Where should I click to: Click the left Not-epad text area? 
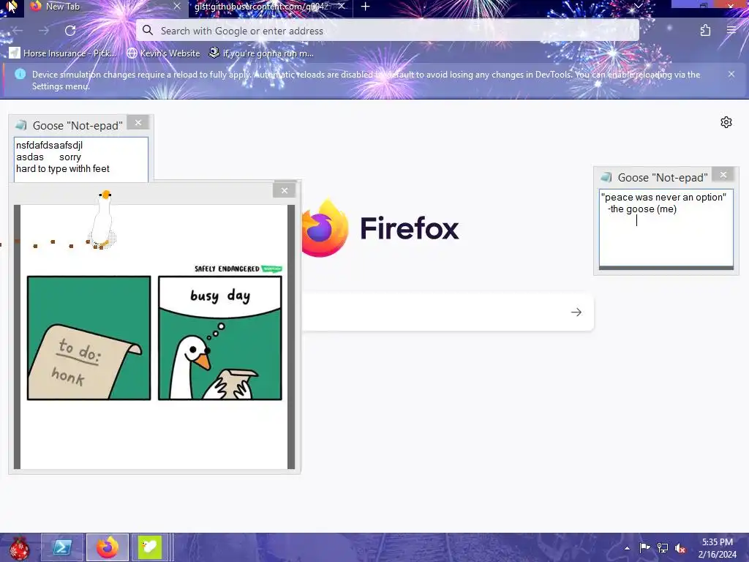tap(81, 160)
